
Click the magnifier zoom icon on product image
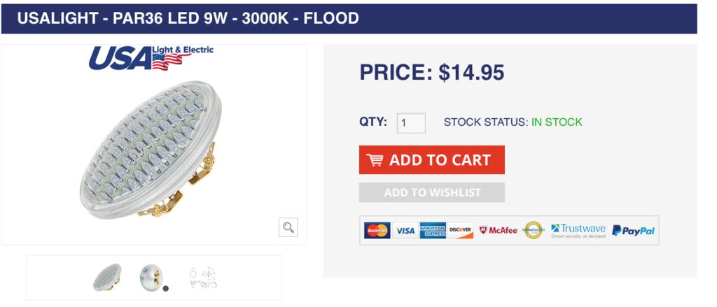coord(288,227)
